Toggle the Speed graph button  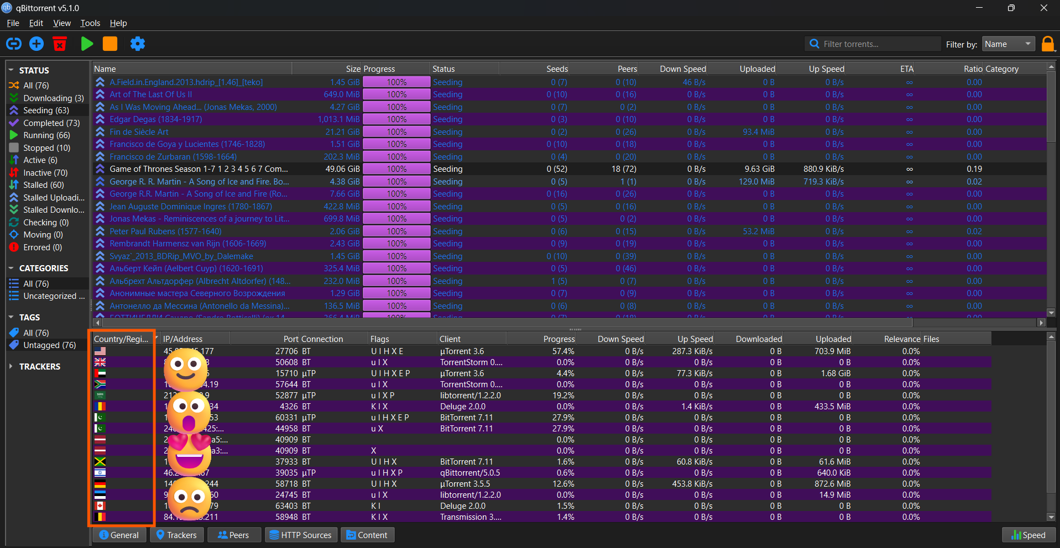point(1028,535)
